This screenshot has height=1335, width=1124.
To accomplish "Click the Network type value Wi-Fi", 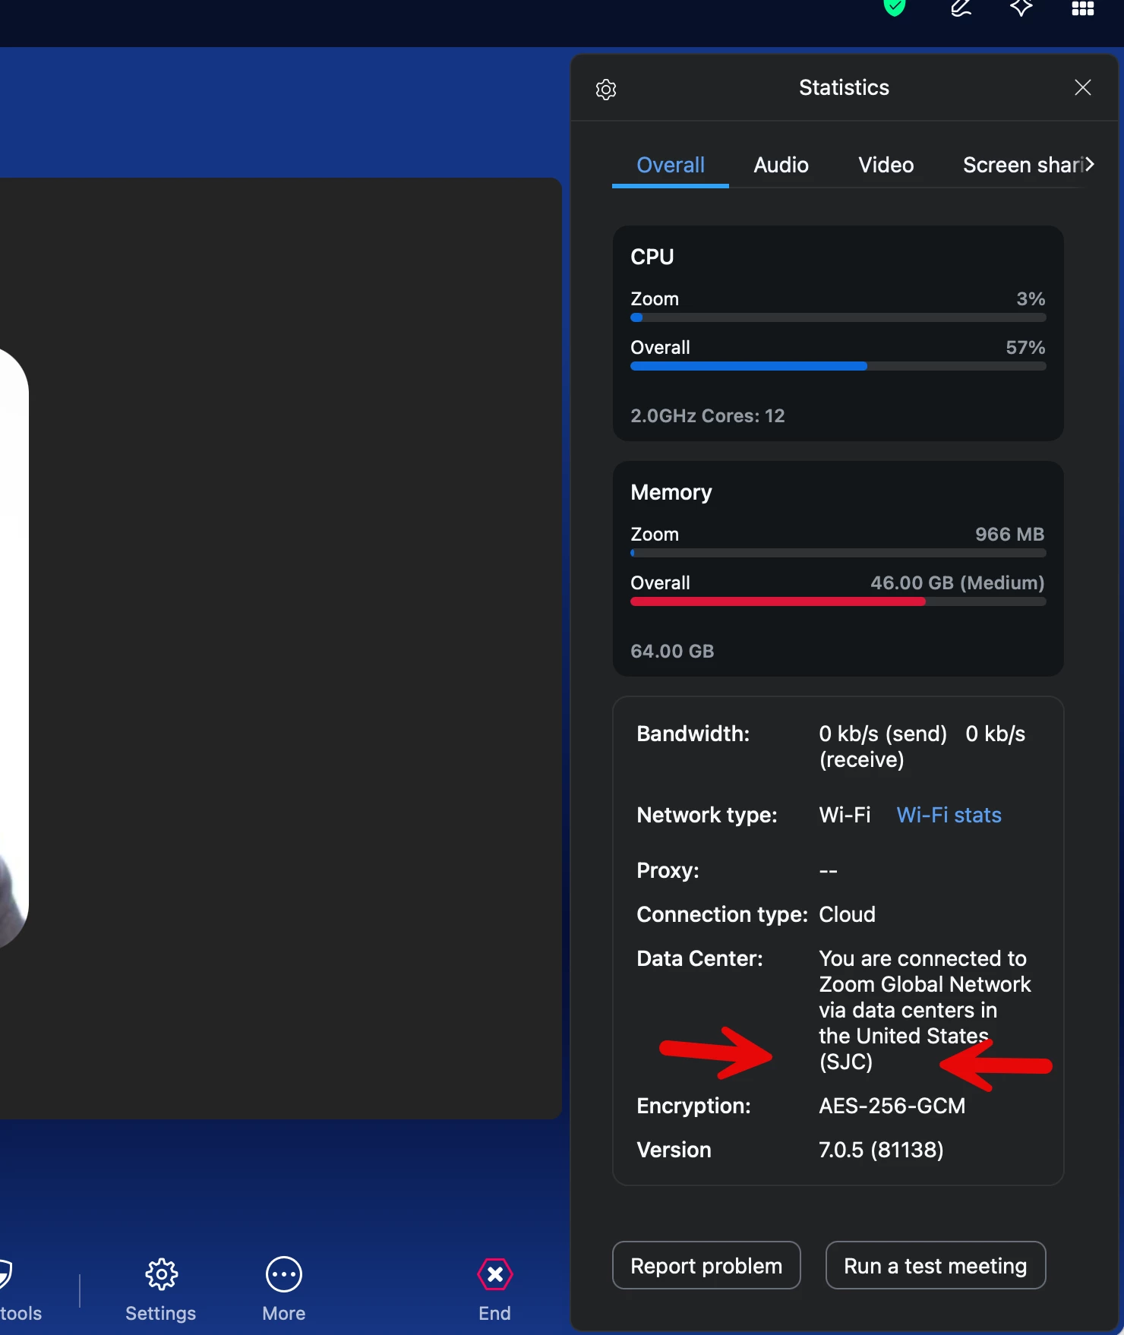I will [845, 815].
